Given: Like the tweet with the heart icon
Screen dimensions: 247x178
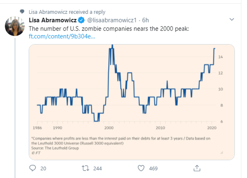Looking at the screenshot, I should click(x=141, y=167).
